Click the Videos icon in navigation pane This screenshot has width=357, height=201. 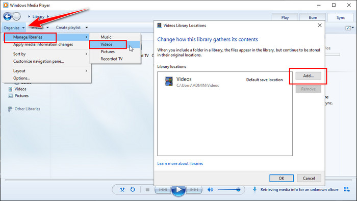pyautogui.click(x=10, y=89)
